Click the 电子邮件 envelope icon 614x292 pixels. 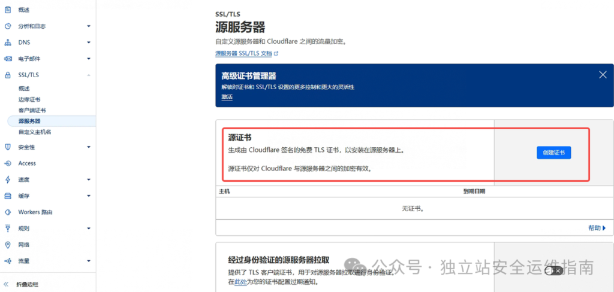pos(7,59)
